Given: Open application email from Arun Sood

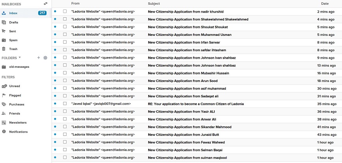Looking at the screenshot, I should (183, 81).
